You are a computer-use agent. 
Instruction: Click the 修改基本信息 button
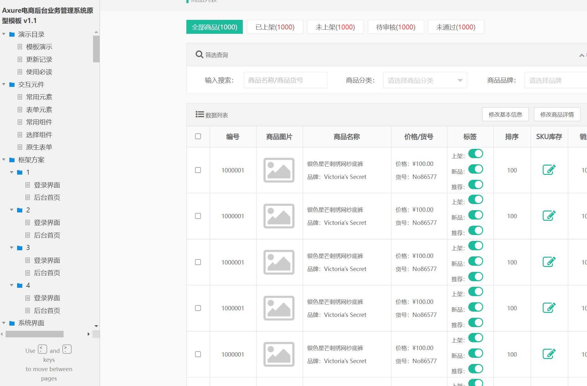[x=505, y=114]
